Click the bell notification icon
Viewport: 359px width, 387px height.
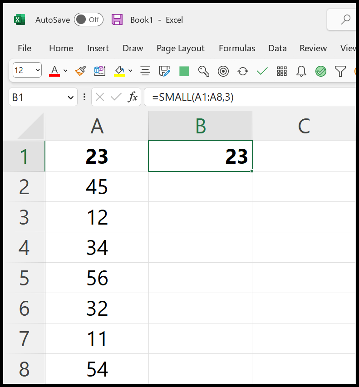click(x=301, y=71)
